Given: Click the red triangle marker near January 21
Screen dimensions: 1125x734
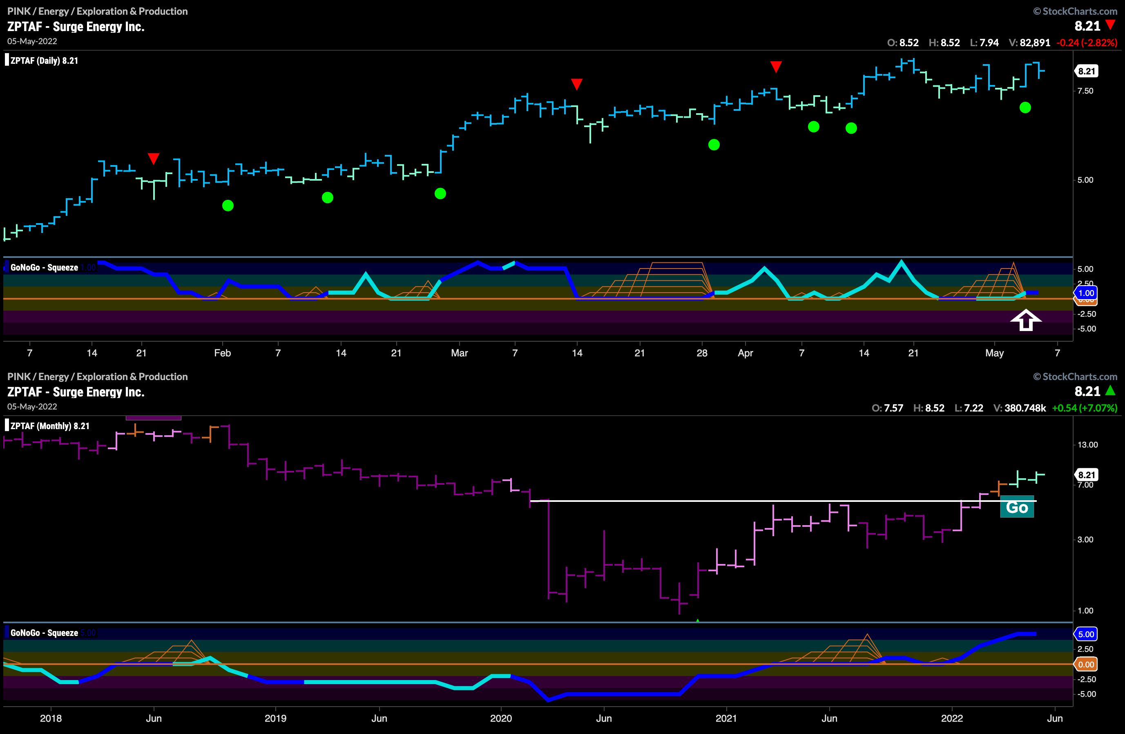Looking at the screenshot, I should (153, 159).
